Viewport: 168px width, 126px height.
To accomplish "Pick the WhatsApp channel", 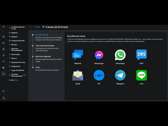I will [120, 55].
